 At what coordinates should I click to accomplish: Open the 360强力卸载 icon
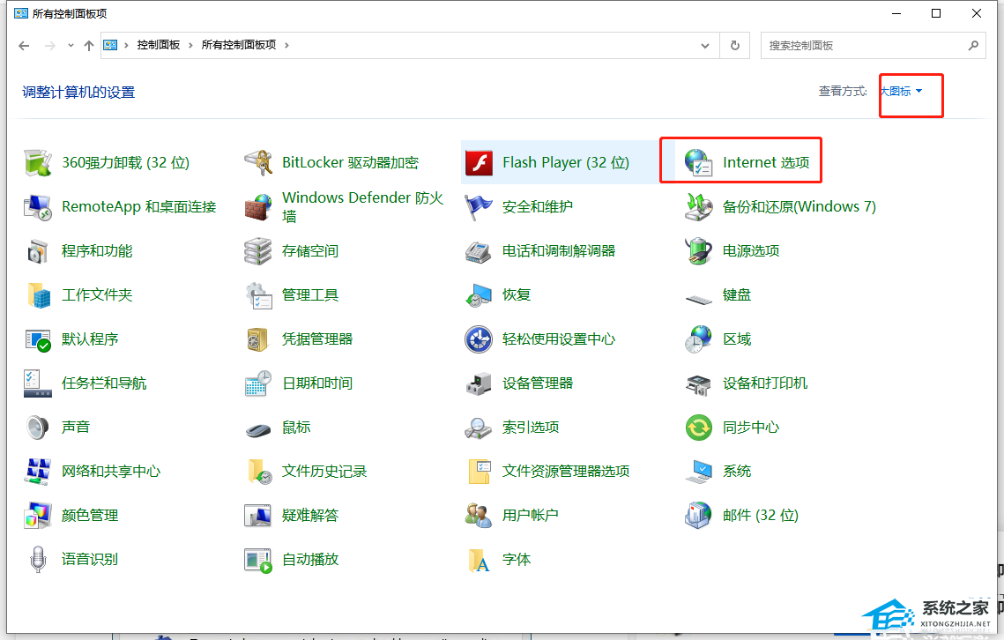tap(38, 163)
